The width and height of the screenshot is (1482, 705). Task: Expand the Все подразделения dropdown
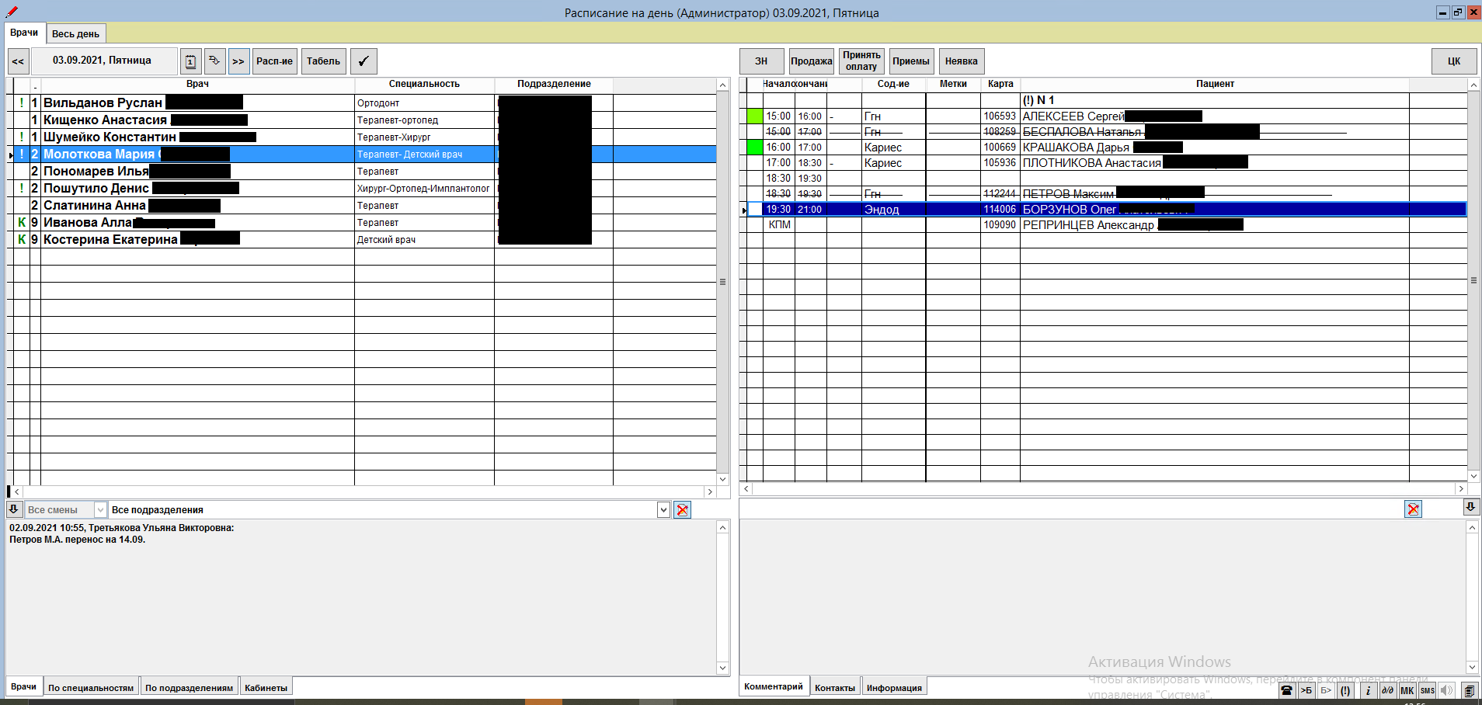pos(663,510)
